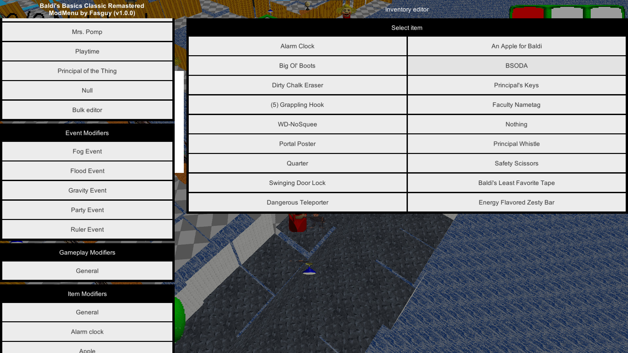This screenshot has height=353, width=628.
Task: Select BSODA item from inventory
Action: pyautogui.click(x=516, y=65)
